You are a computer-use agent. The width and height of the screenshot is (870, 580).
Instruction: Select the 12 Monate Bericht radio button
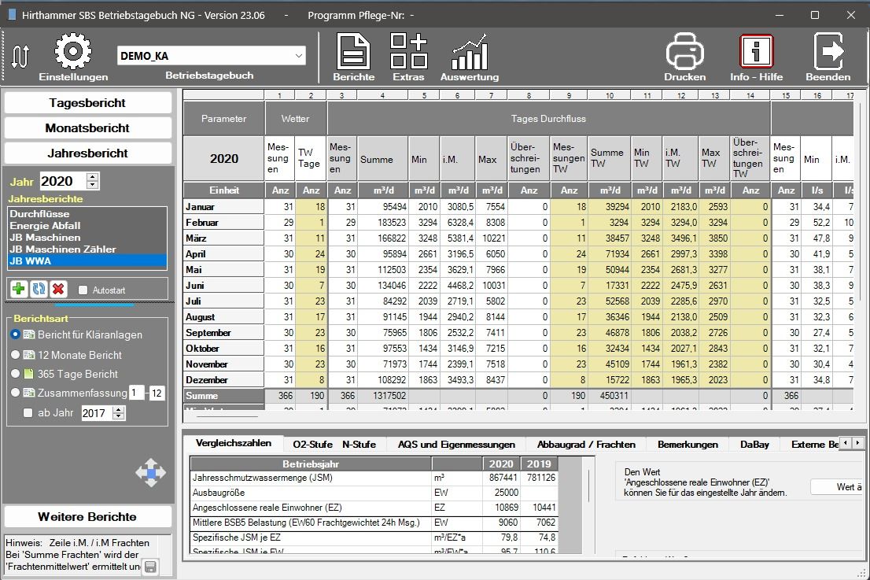16,355
